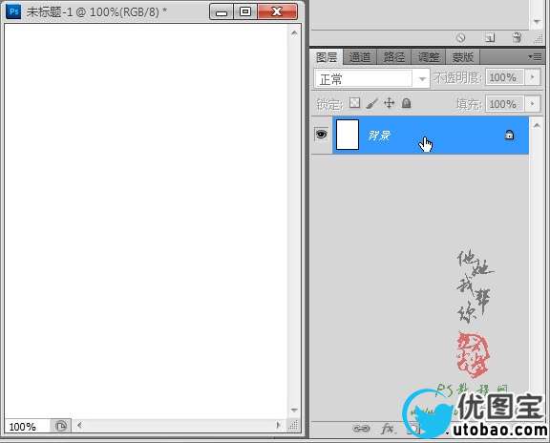Screen dimensions: 550x443
Task: Switch to the 路径 tab
Action: (x=393, y=57)
